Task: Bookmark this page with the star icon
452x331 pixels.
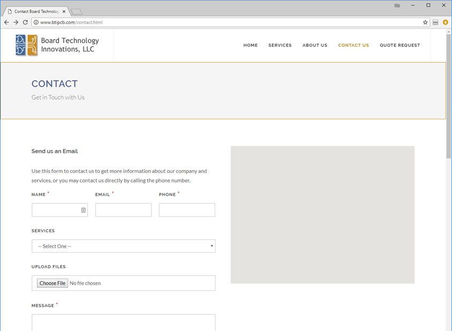Action: pos(425,22)
